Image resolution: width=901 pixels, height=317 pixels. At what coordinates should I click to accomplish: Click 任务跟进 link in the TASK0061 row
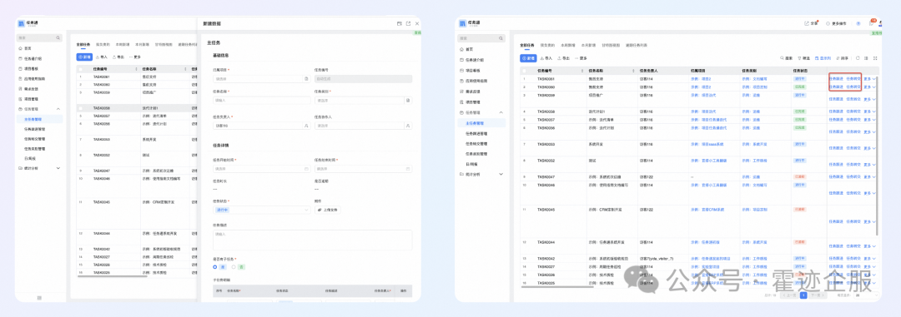point(835,78)
